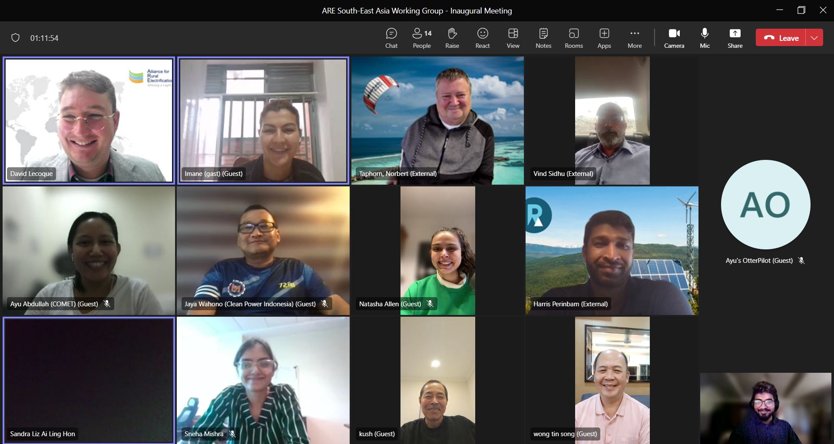Raise your hand in the meeting
The image size is (834, 444).
(452, 38)
